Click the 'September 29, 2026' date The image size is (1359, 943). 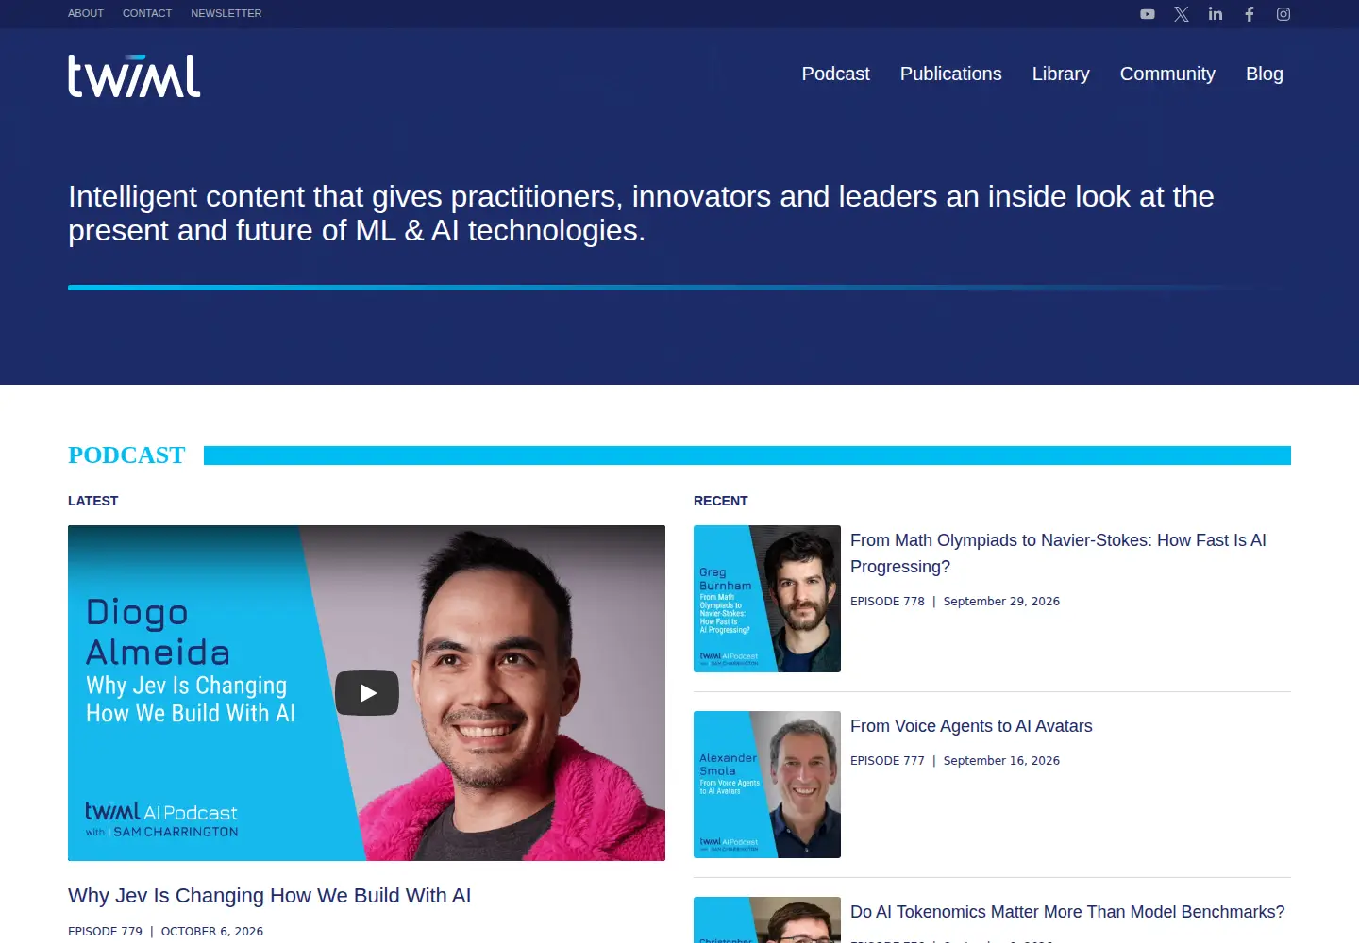(1001, 602)
